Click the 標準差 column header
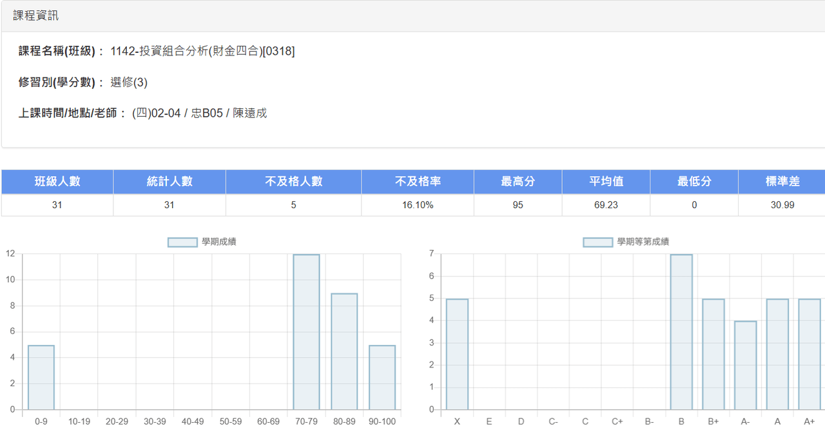 click(782, 182)
